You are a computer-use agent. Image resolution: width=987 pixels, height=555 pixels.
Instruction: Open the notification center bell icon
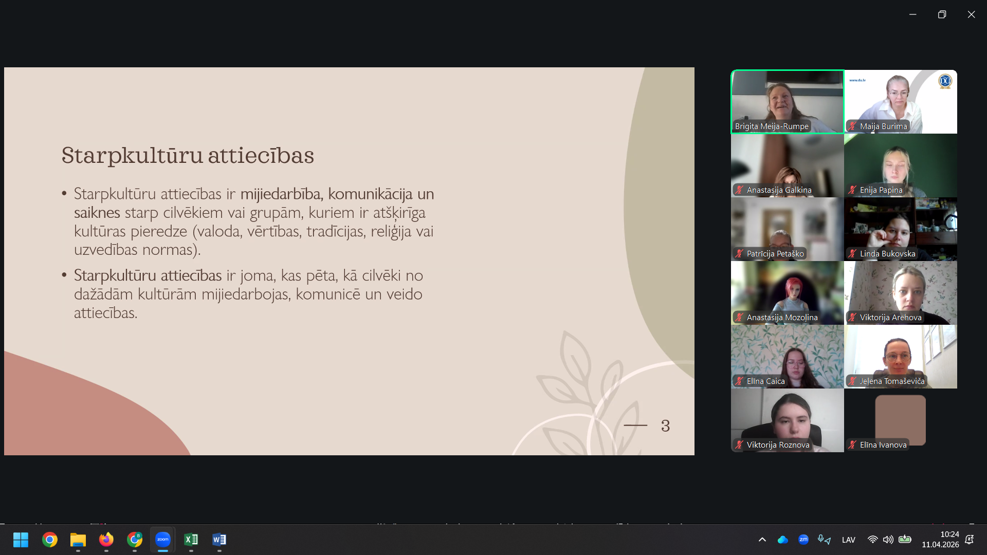(970, 540)
